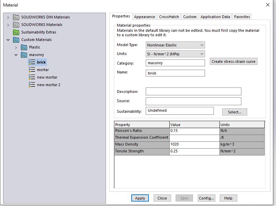276x206 pixels.
Task: Click Create stress-strain curve button
Action: tap(233, 61)
